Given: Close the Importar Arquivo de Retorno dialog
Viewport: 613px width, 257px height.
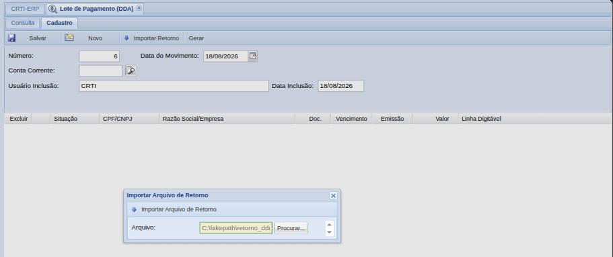Looking at the screenshot, I should coord(333,195).
